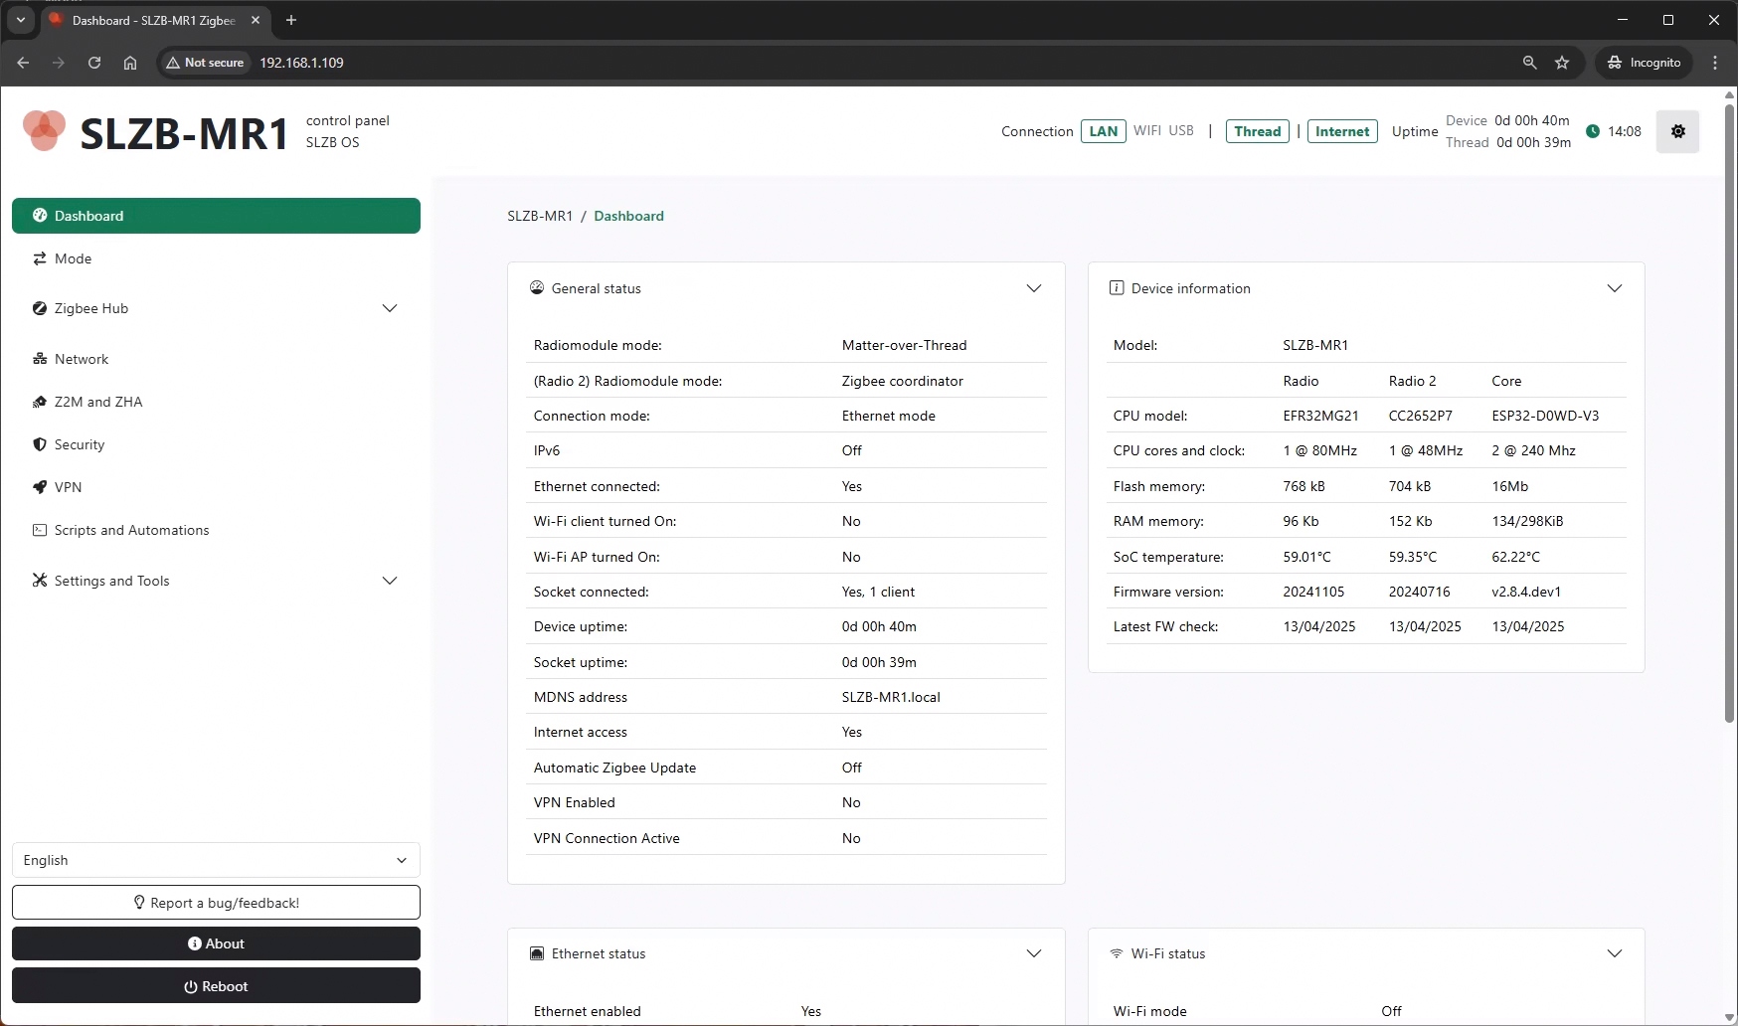Viewport: 1738px width, 1026px height.
Task: Bookmark this page with the star icon
Action: pos(1562,63)
